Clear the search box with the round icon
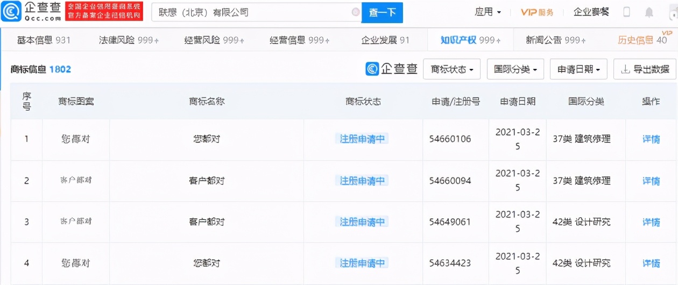This screenshot has height=285, width=678. (x=355, y=12)
